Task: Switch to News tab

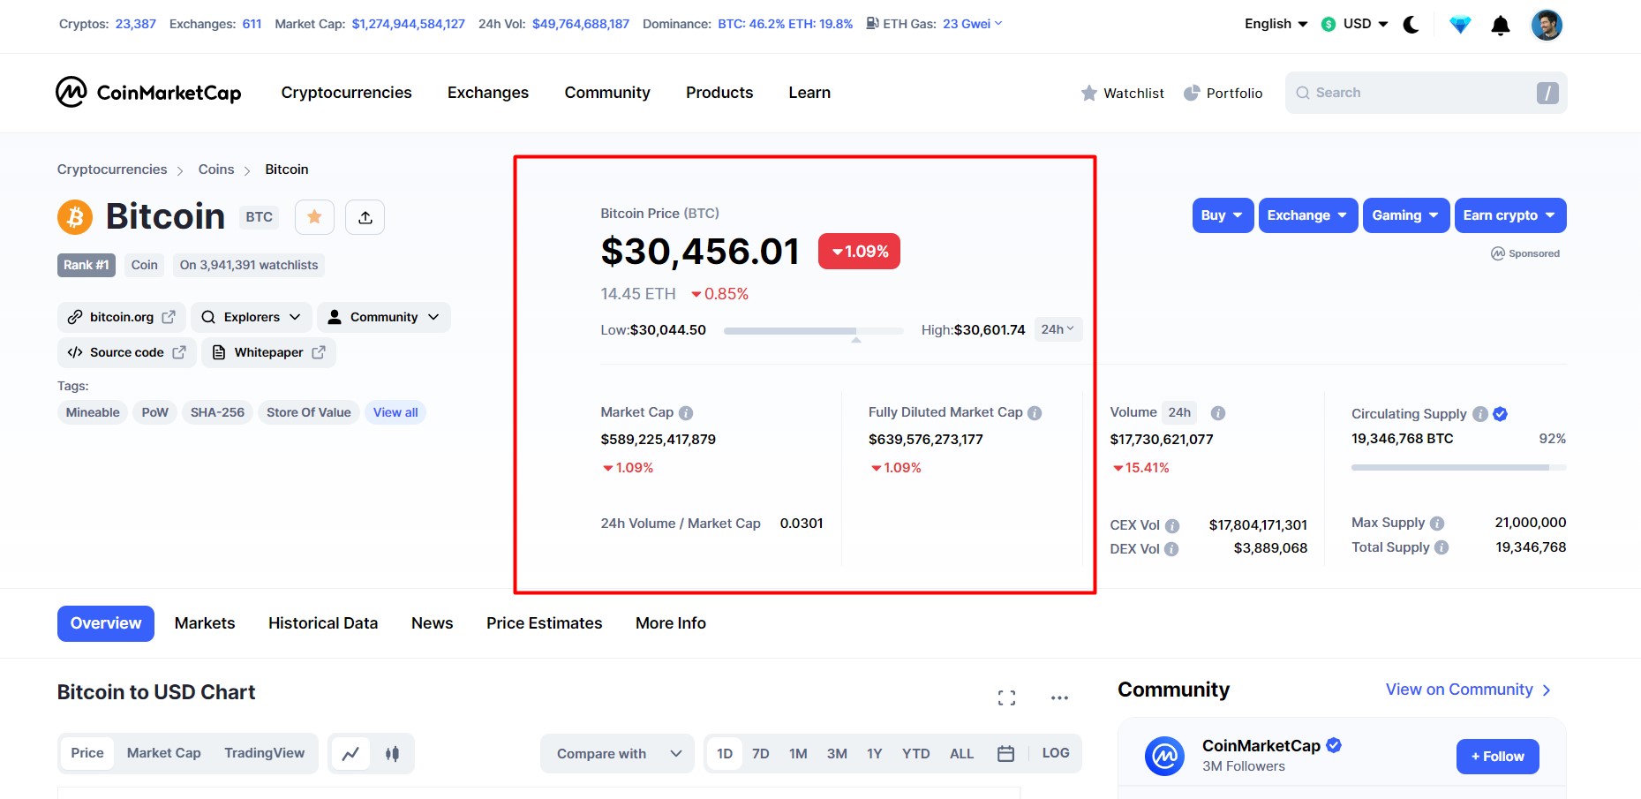Action: [432, 623]
